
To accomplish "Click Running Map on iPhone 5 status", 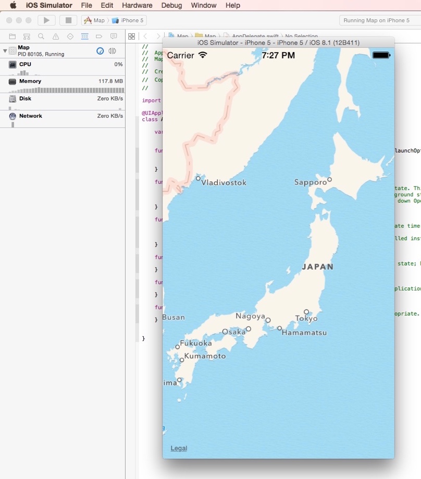I will (376, 20).
